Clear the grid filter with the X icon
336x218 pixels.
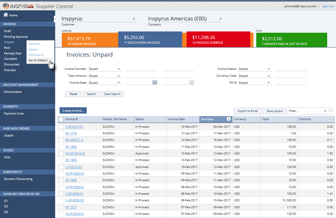coord(330,111)
